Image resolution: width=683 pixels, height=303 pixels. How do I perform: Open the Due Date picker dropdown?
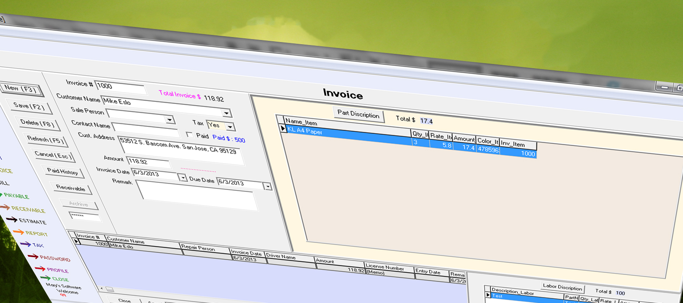pos(267,186)
